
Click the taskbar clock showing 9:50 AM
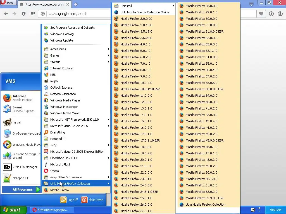(x=276, y=210)
